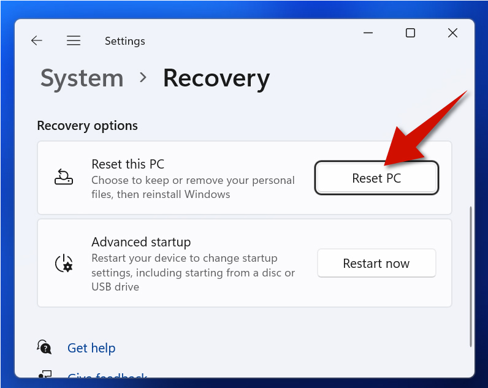Click the vertical scrollbar thumb
Screen dimensions: 488x388
(x=471, y=276)
